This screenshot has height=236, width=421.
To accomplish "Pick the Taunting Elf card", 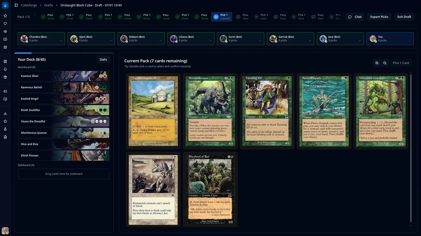I will [x=267, y=111].
